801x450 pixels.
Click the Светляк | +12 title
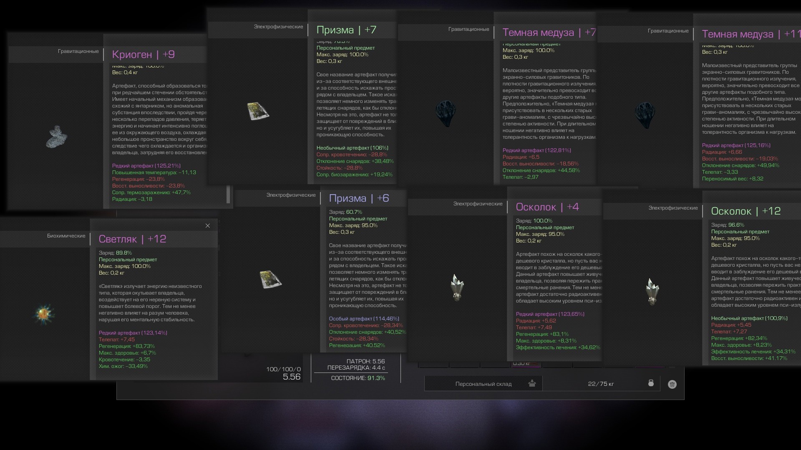point(132,239)
